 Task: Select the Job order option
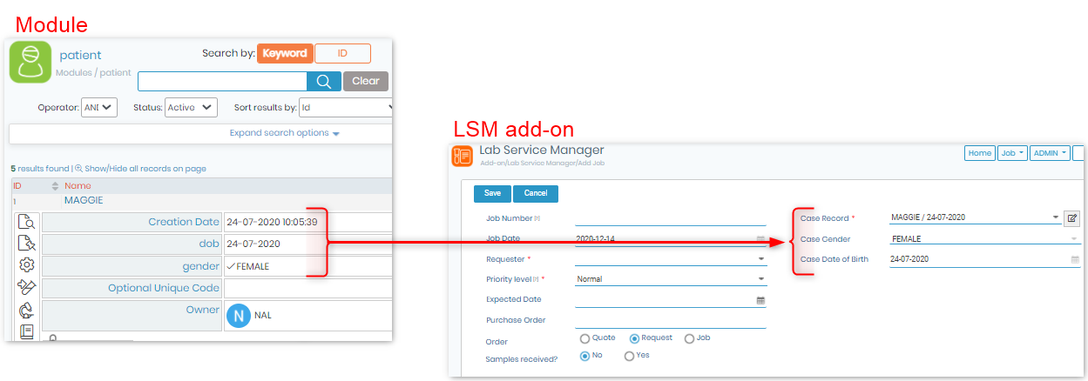pyautogui.click(x=689, y=338)
